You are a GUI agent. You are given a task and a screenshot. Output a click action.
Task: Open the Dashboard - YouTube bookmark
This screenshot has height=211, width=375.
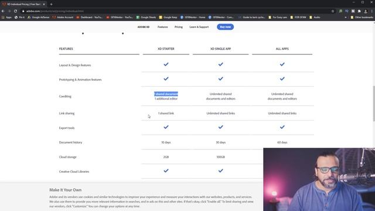click(x=89, y=17)
